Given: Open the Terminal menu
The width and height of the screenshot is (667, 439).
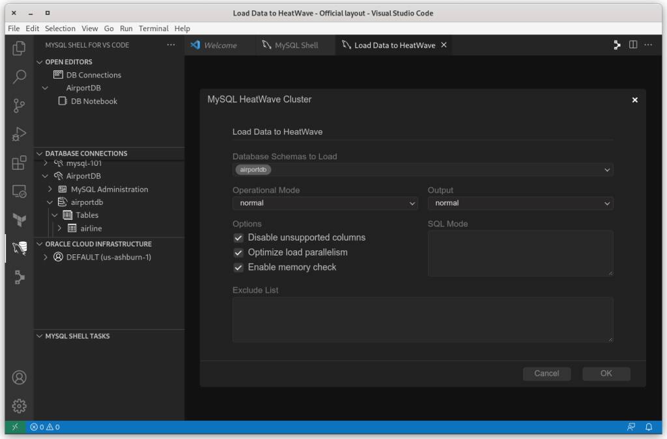Looking at the screenshot, I should [x=154, y=29].
